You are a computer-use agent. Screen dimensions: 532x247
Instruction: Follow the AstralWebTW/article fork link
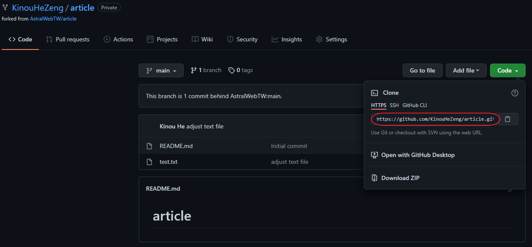pos(53,19)
